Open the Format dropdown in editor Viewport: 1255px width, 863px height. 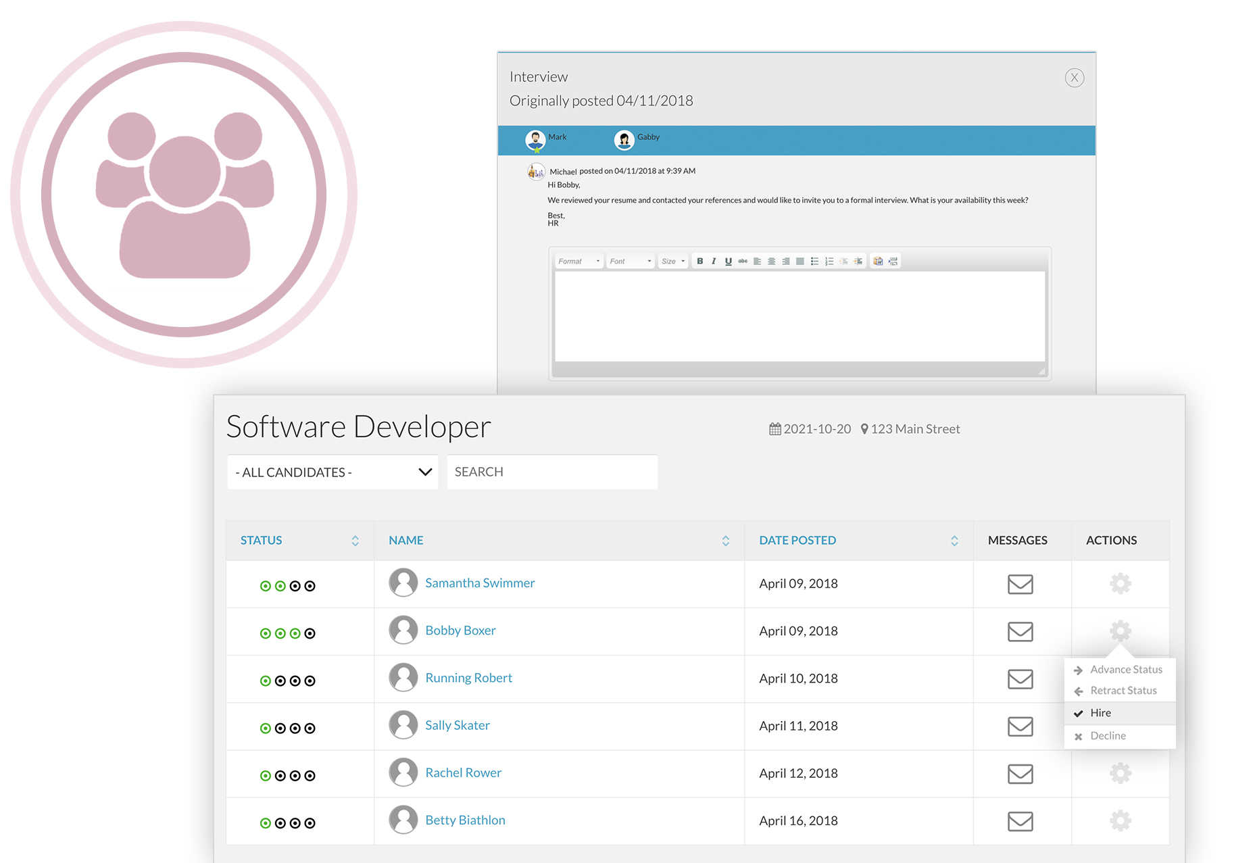pyautogui.click(x=579, y=262)
